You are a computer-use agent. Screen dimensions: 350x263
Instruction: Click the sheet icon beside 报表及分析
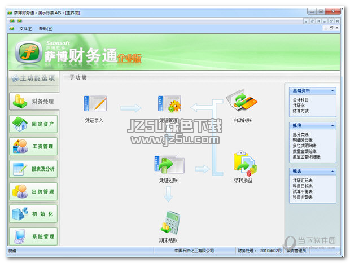coord(20,169)
